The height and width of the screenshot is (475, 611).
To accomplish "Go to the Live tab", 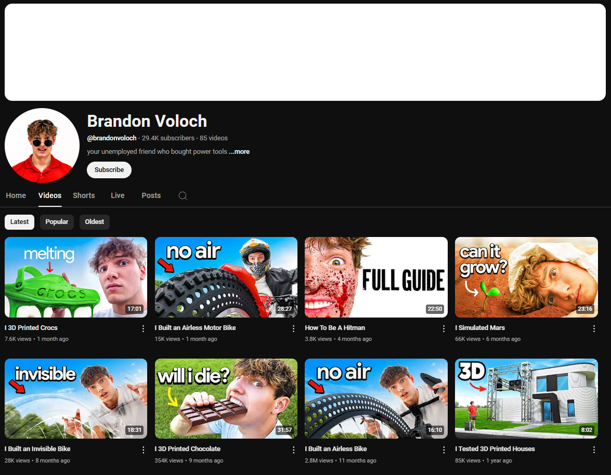I will (118, 195).
